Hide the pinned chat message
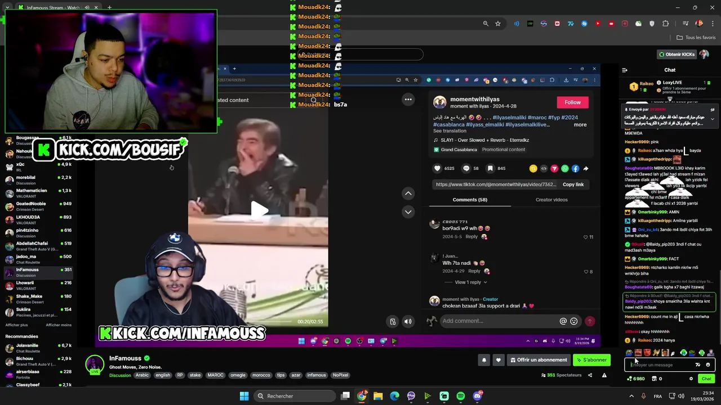Image resolution: width=721 pixels, height=405 pixels. coord(712,110)
